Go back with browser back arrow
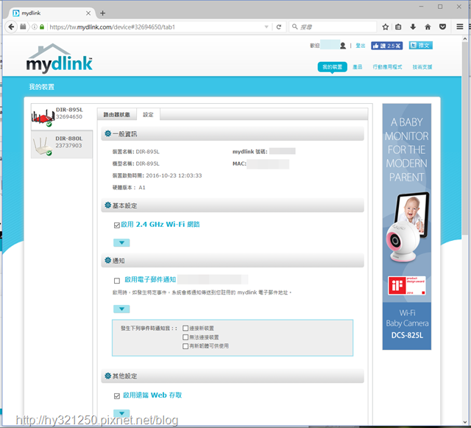The image size is (471, 428). (x=11, y=27)
